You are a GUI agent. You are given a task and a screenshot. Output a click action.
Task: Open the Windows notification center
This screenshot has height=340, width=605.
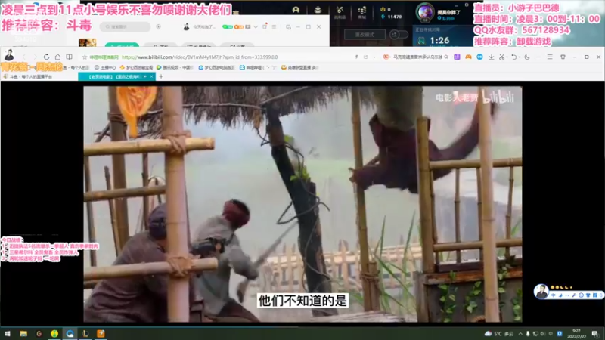(x=595, y=334)
